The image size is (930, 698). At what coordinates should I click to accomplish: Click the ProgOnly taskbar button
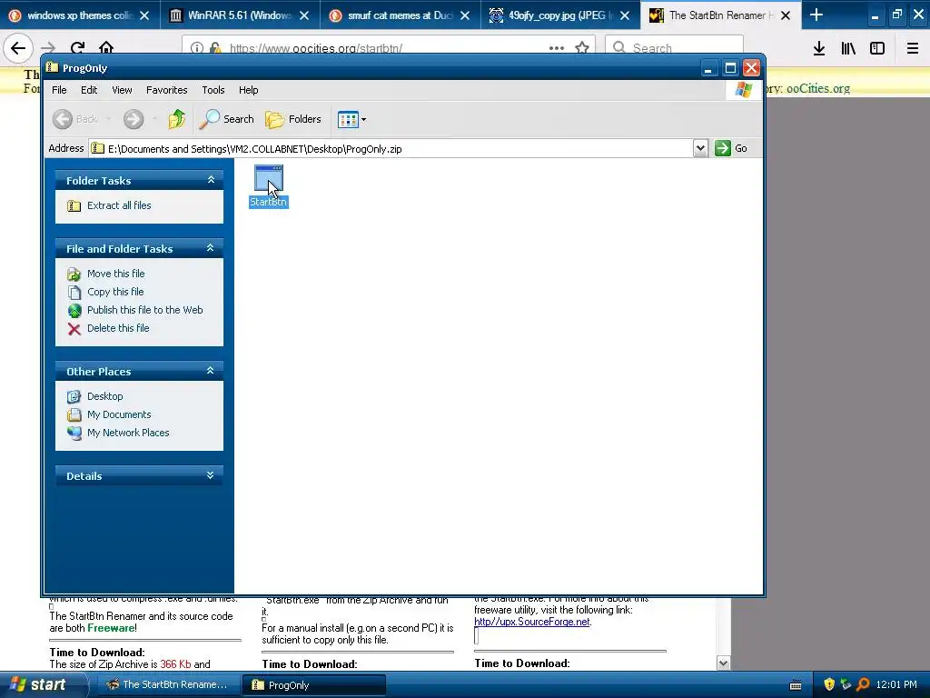pos(313,684)
